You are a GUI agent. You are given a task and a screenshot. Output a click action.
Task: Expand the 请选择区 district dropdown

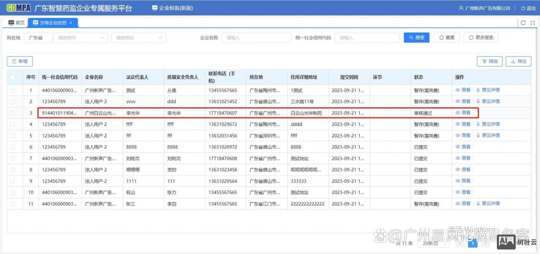click(138, 37)
